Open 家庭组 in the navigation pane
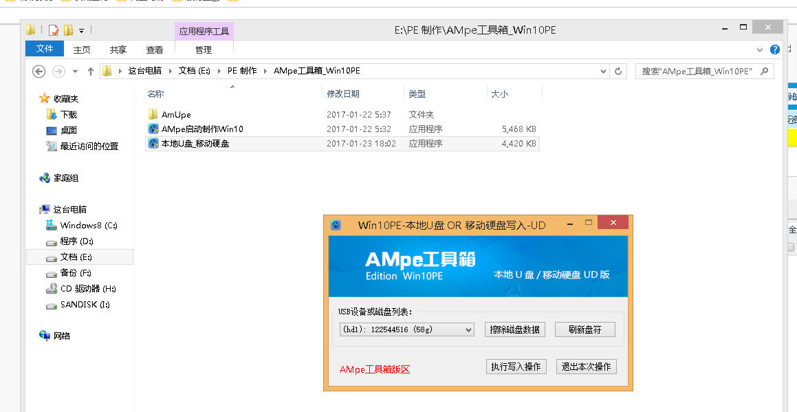The width and height of the screenshot is (797, 412). [x=66, y=178]
